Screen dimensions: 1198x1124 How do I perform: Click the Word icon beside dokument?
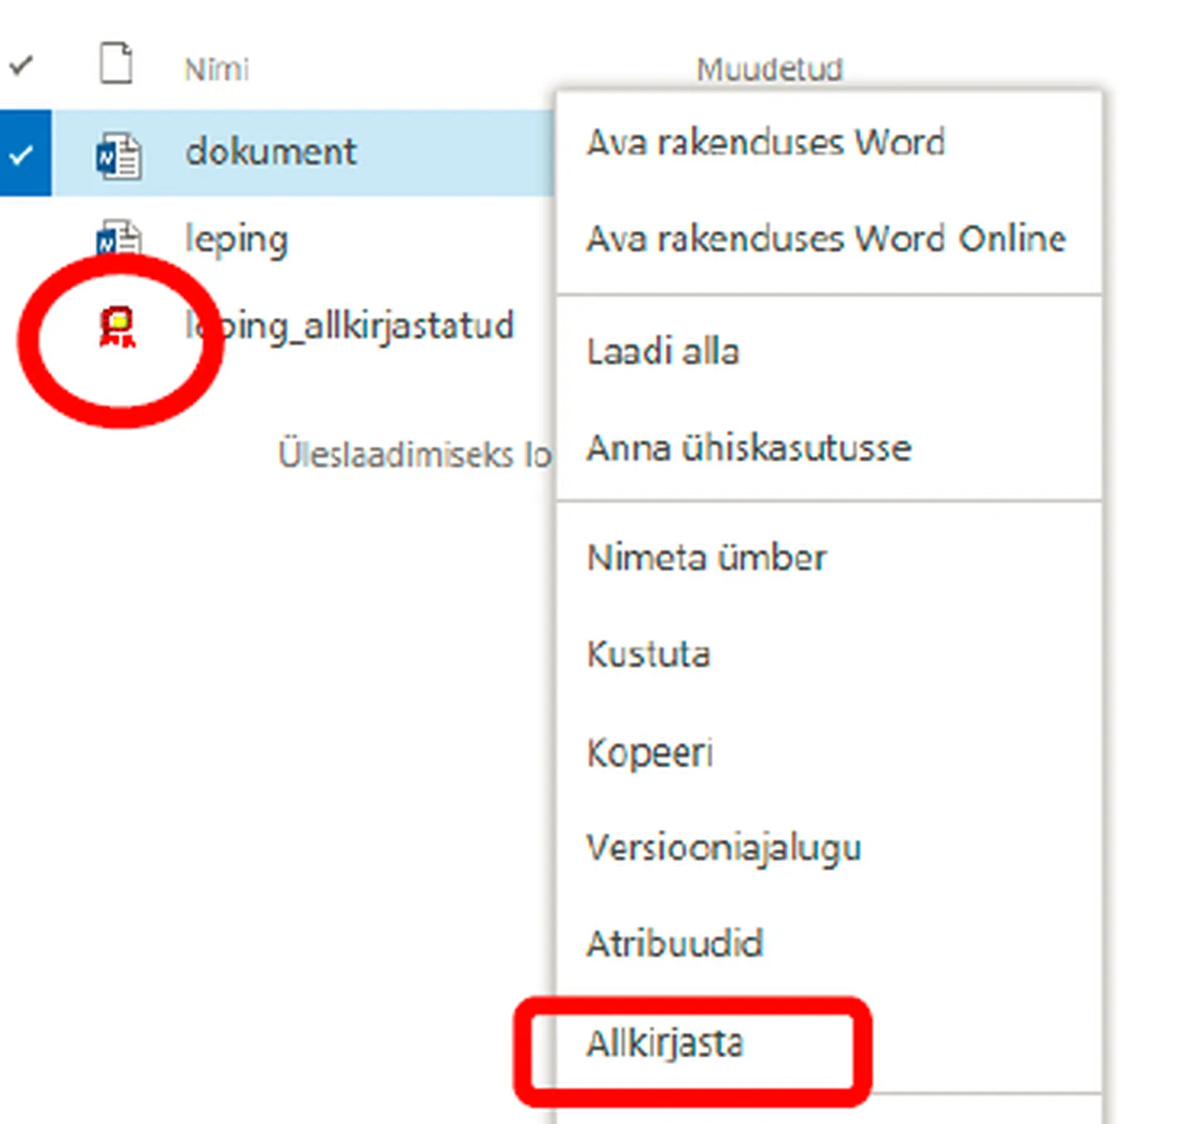pyautogui.click(x=119, y=155)
